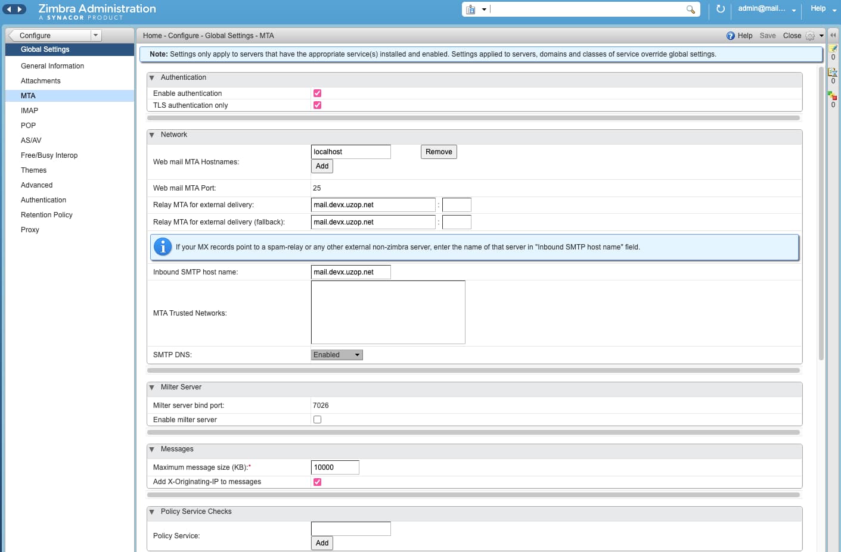The image size is (841, 552).
Task: Open Retention Policy settings
Action: tap(69, 215)
